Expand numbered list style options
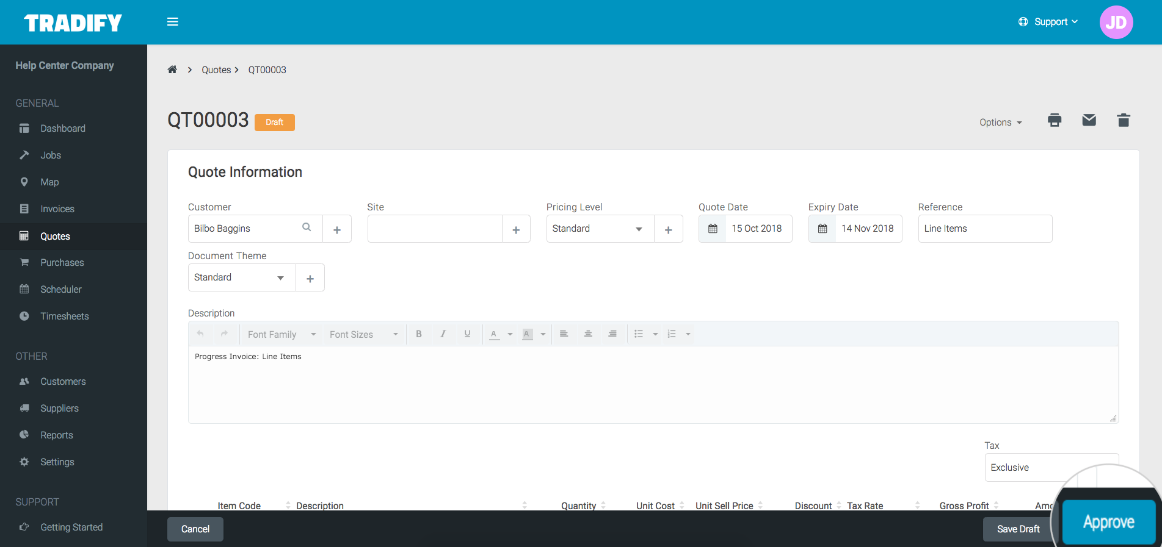Image resolution: width=1162 pixels, height=547 pixels. [x=688, y=334]
